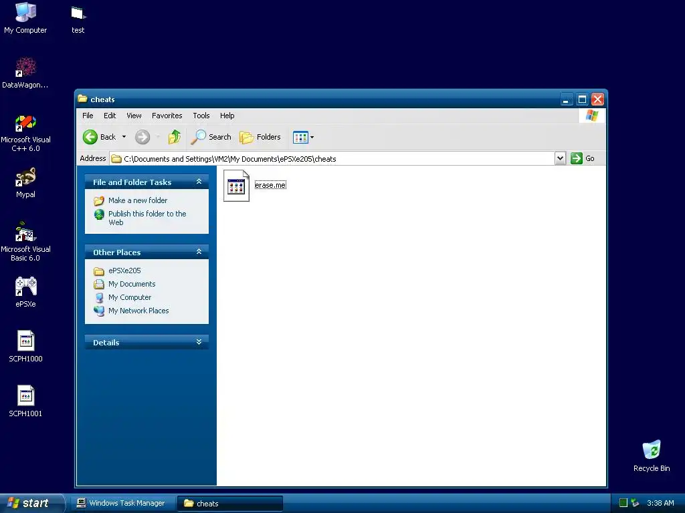685x513 pixels.
Task: Maximize the cheats window
Action: click(582, 100)
